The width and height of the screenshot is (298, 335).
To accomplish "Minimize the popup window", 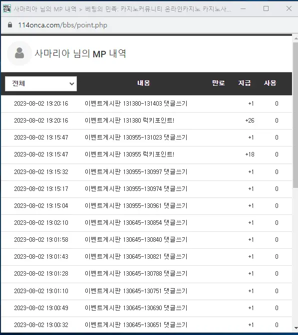I will point(243,8).
